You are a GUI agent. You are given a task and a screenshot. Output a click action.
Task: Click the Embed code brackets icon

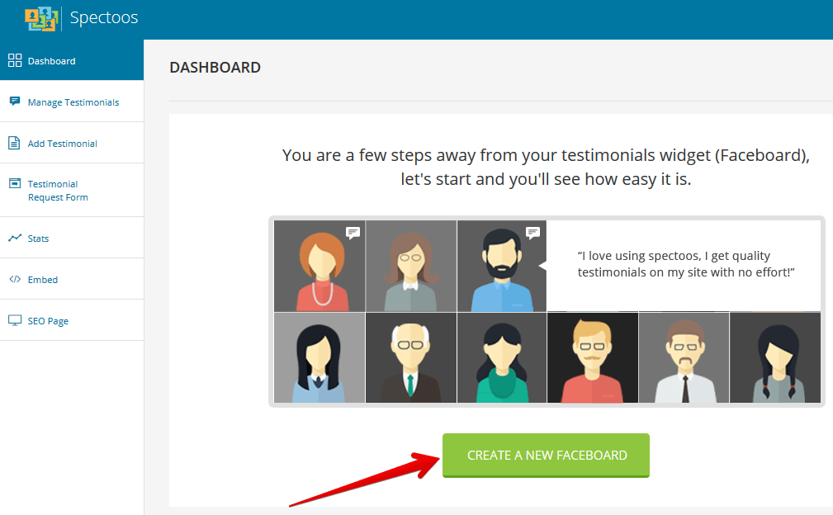tap(15, 279)
